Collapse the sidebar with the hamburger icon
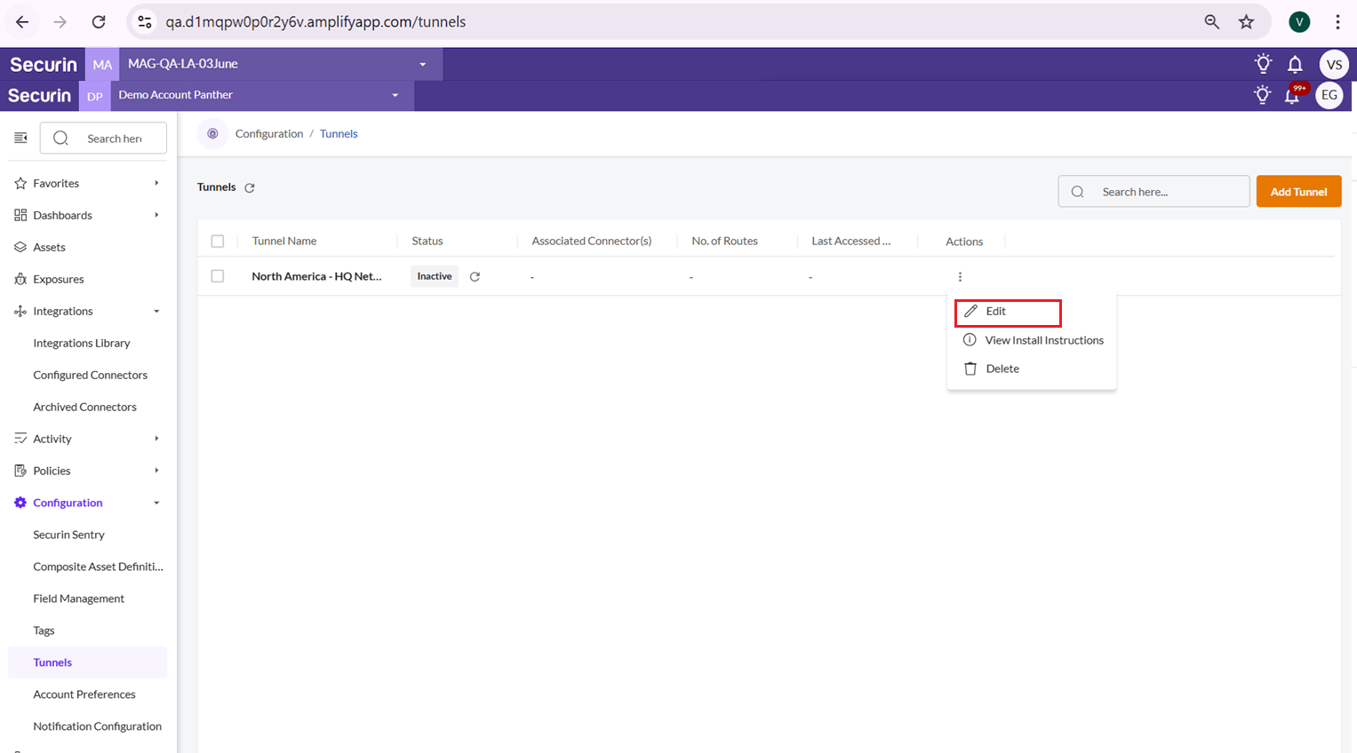The image size is (1357, 753). [20, 138]
